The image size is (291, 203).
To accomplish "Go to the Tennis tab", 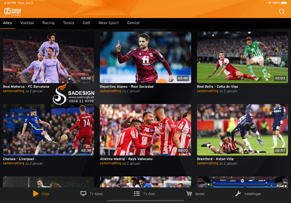I will [68, 23].
